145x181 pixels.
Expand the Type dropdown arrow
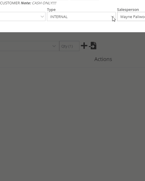(112, 17)
